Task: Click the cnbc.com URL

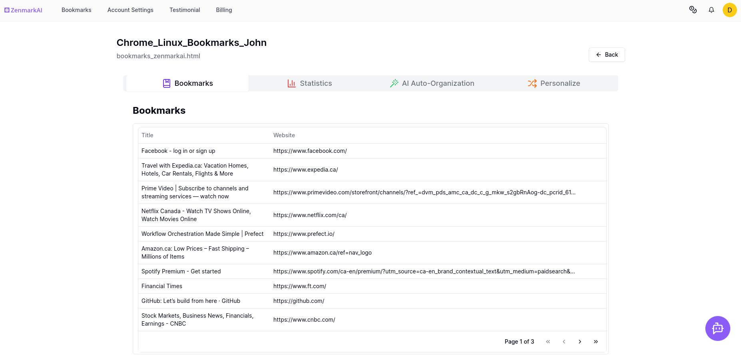Action: tap(304, 320)
